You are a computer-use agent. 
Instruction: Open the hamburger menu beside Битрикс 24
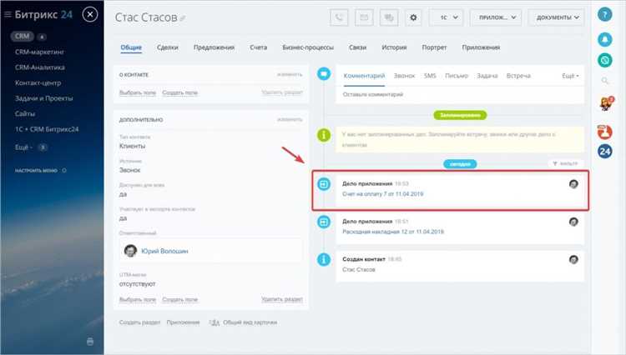pyautogui.click(x=8, y=15)
